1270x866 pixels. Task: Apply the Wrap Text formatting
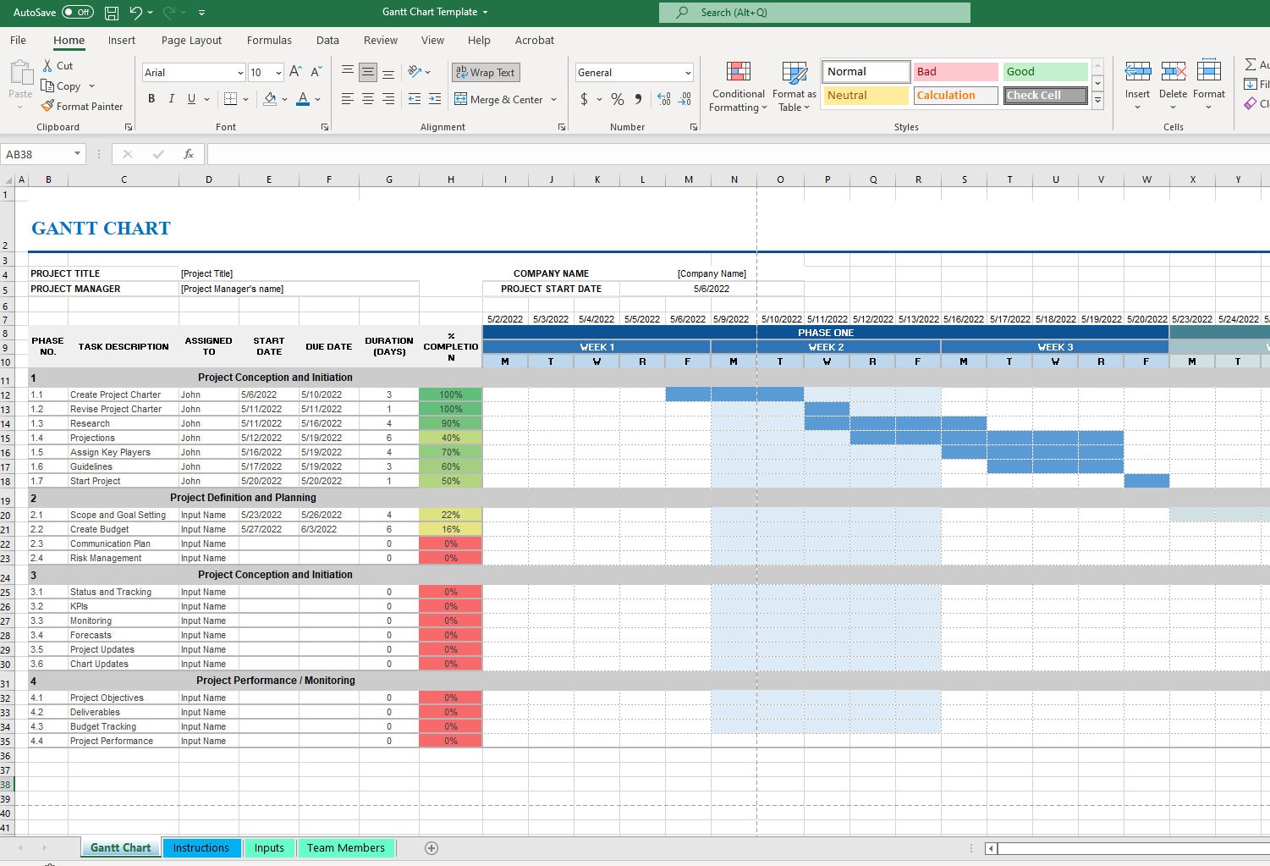[486, 72]
